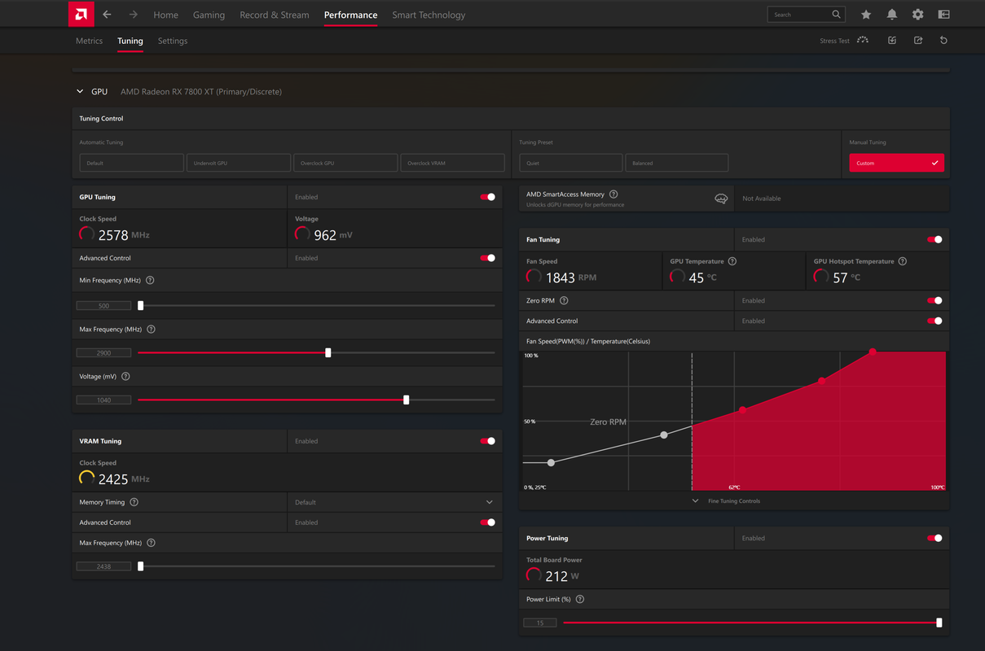Open help for GPU Max Frequency (MHz)
Screen dimensions: 985x651
click(x=151, y=330)
